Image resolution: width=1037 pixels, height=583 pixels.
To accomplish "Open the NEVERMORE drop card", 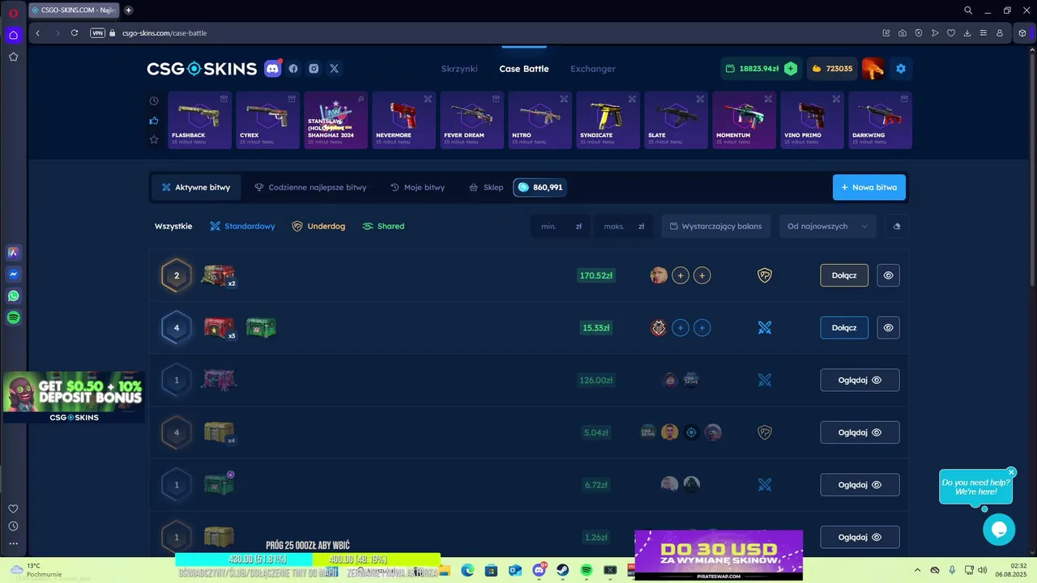I will pos(403,121).
